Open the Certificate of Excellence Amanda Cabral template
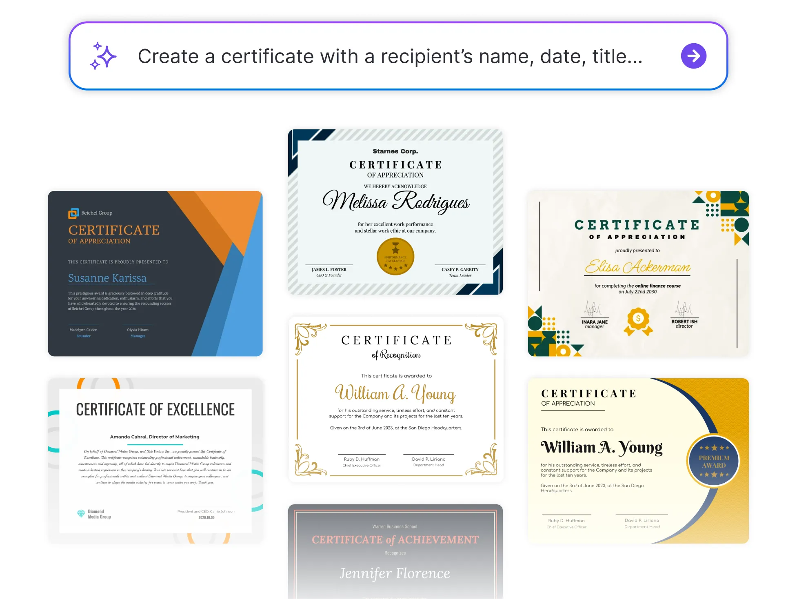This screenshot has width=797, height=599. coord(155,461)
